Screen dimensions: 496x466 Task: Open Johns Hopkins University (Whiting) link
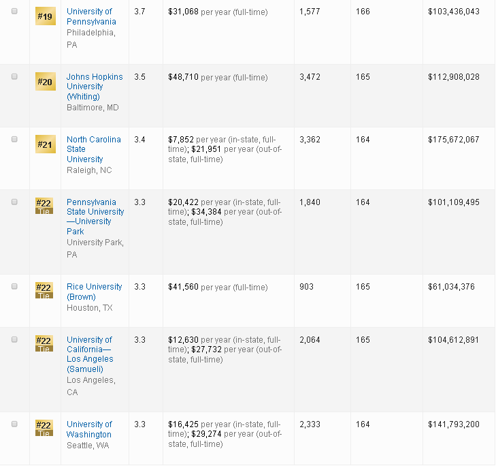(x=95, y=87)
